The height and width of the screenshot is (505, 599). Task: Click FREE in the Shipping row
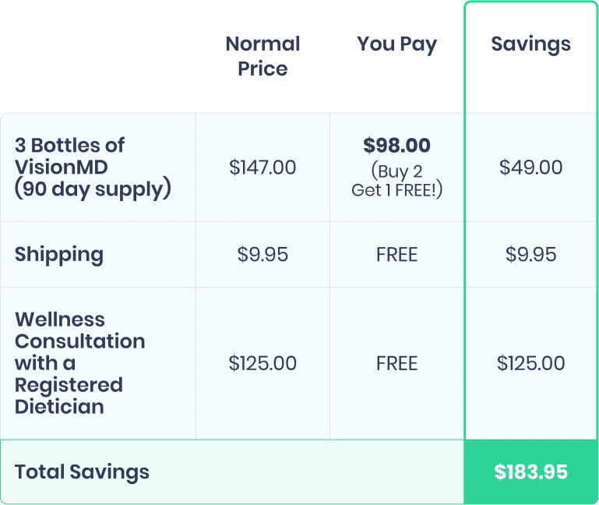coord(396,255)
